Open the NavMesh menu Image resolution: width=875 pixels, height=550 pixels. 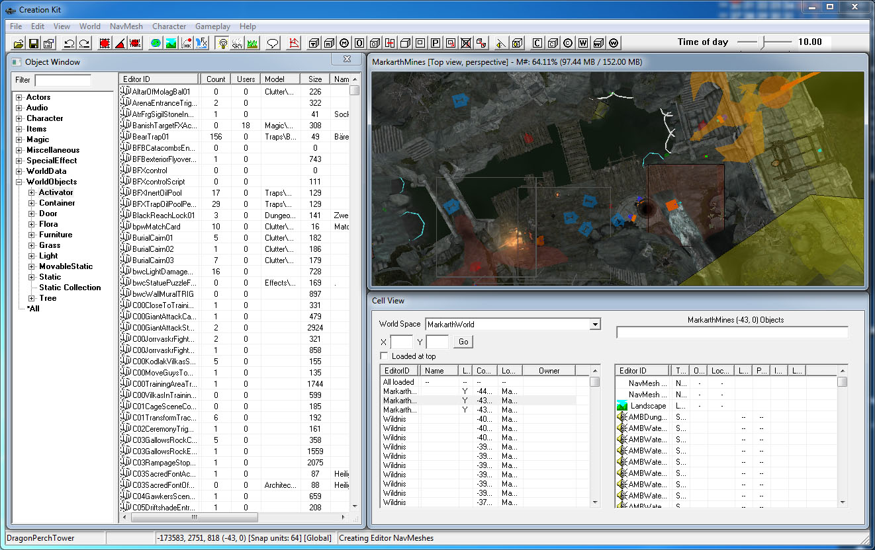[126, 26]
